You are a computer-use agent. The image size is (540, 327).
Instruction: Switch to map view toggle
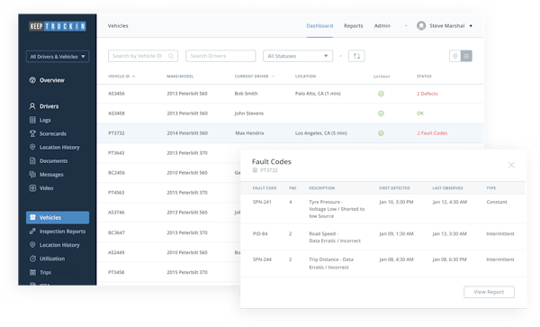(454, 56)
